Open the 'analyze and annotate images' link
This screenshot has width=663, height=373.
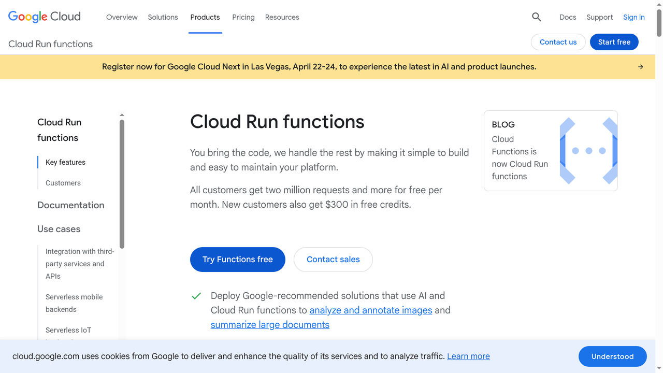pos(370,310)
